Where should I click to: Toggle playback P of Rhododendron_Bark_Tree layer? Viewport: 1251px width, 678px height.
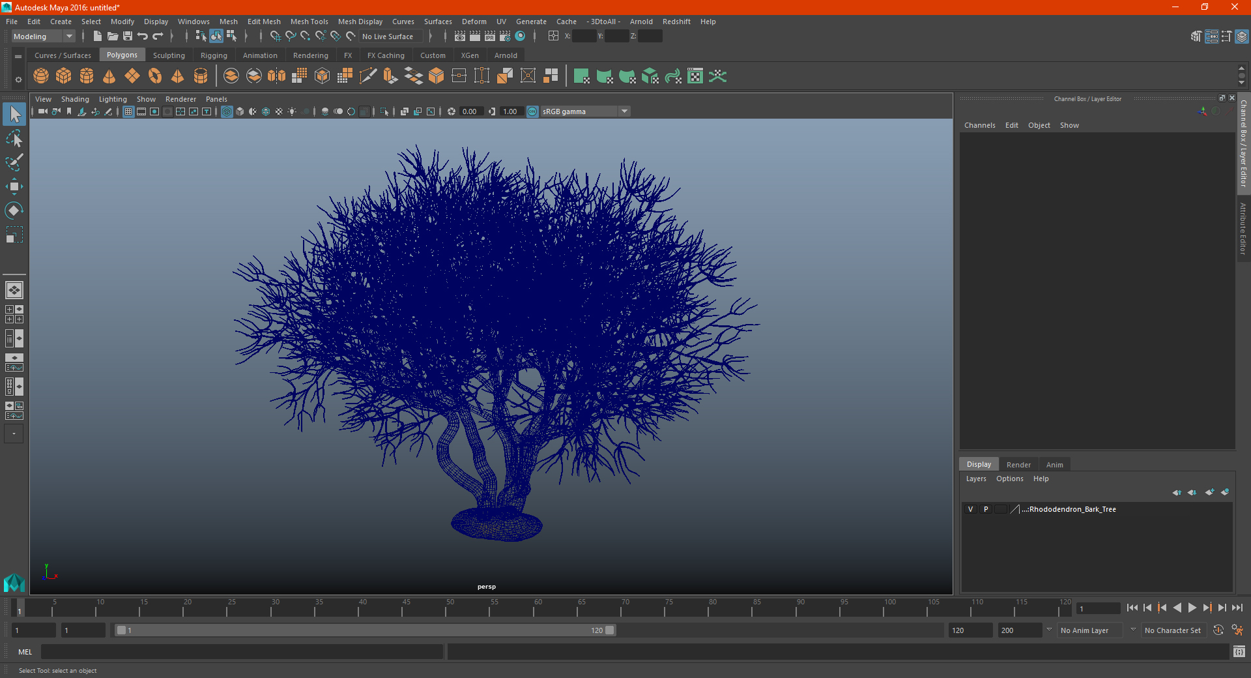click(986, 509)
